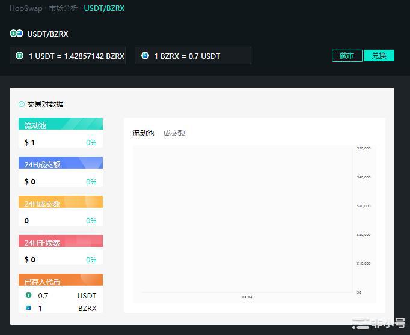Open the 做市 market making button
The width and height of the screenshot is (410, 335).
[347, 56]
